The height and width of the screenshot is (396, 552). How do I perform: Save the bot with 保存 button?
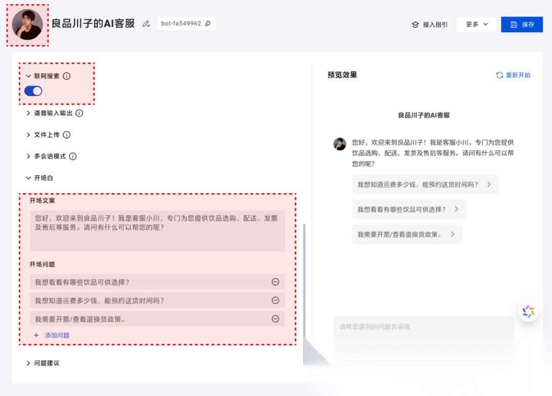pyautogui.click(x=522, y=25)
